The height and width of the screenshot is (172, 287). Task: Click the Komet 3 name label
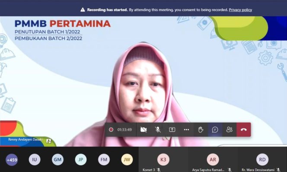point(149,170)
